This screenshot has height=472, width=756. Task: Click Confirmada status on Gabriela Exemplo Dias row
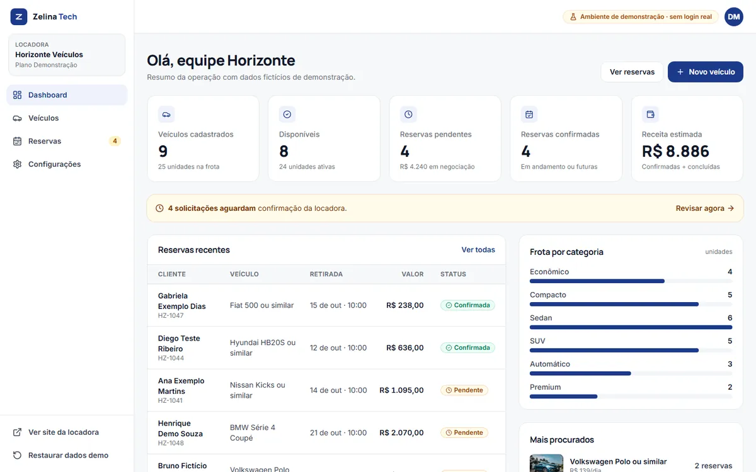(468, 305)
